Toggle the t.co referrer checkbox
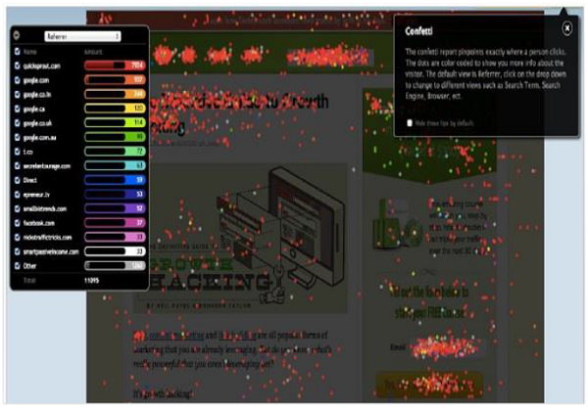Viewport: 588px width, 407px height. (16, 152)
